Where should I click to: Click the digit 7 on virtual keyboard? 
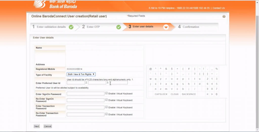(217, 89)
